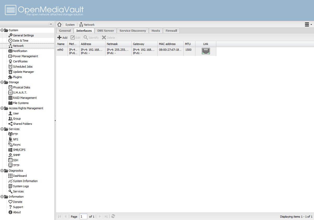The width and height of the screenshot is (314, 220).
Task: Click the Notification envelope icon
Action: (10, 51)
